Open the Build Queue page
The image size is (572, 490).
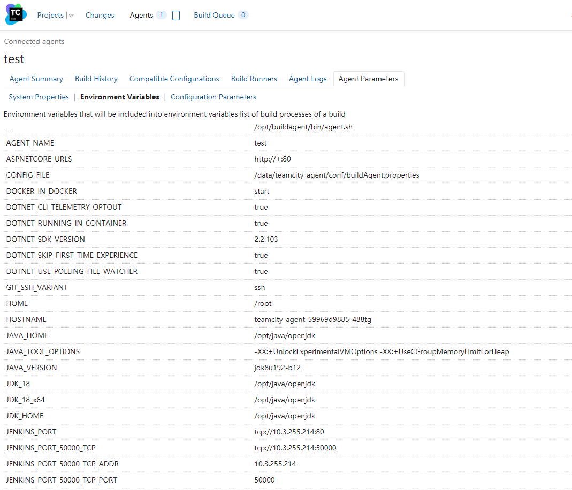(214, 16)
